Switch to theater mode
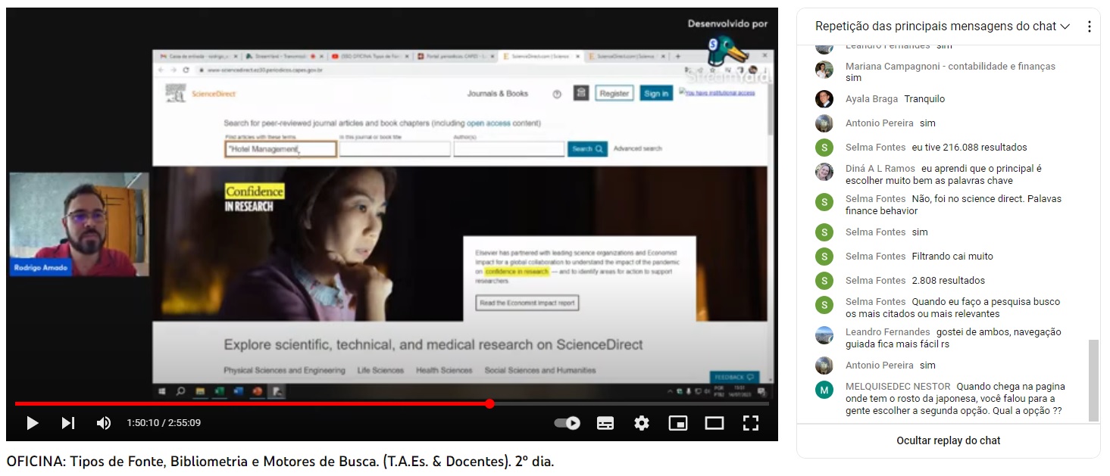The image size is (1110, 476). pos(714,423)
